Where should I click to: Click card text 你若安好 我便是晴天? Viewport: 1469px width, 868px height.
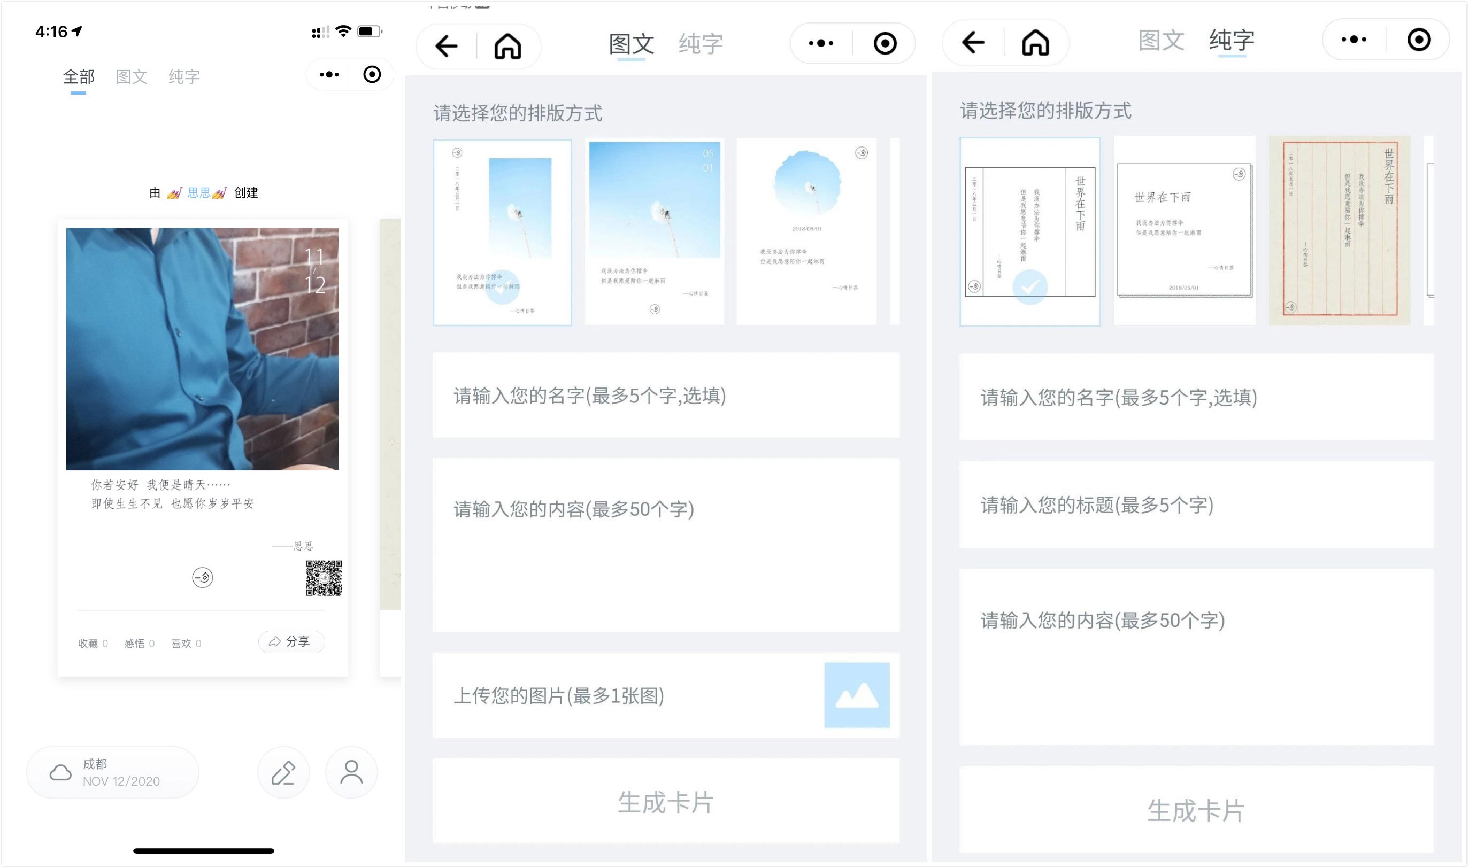[x=160, y=485]
